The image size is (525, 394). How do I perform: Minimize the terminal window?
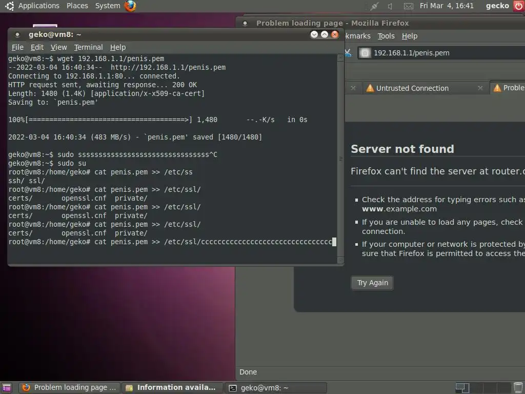314,34
